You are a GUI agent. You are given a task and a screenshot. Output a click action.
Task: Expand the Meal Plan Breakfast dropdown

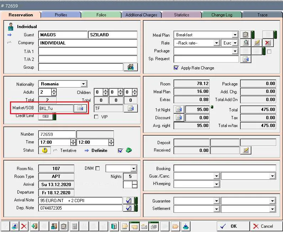tap(235, 35)
